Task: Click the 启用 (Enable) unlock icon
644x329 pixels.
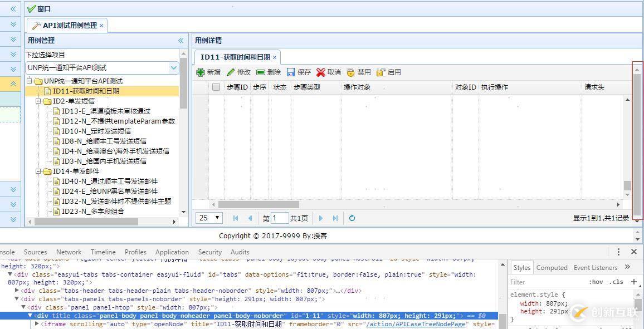Action: (381, 72)
